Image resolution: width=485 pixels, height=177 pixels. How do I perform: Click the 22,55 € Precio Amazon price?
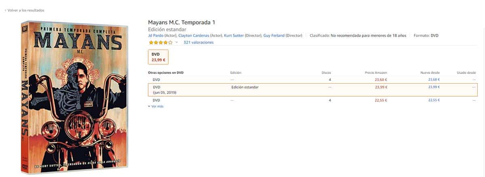(381, 100)
